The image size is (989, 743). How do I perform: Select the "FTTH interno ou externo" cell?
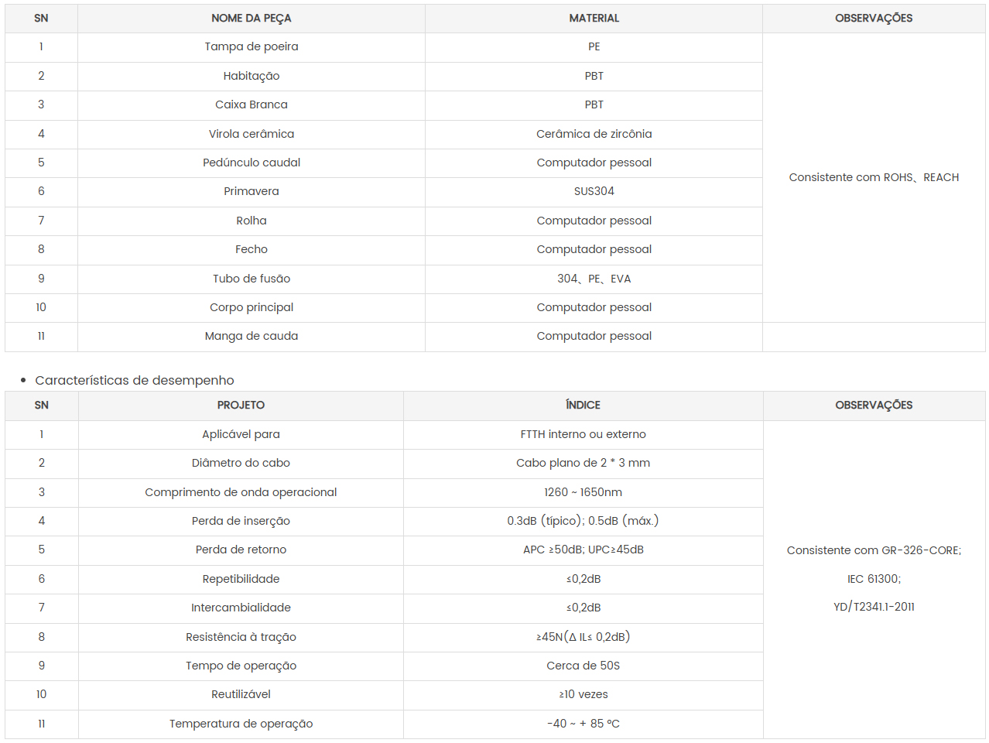click(583, 434)
